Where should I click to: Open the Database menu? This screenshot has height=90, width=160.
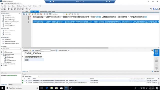pyautogui.click(x=19, y=6)
